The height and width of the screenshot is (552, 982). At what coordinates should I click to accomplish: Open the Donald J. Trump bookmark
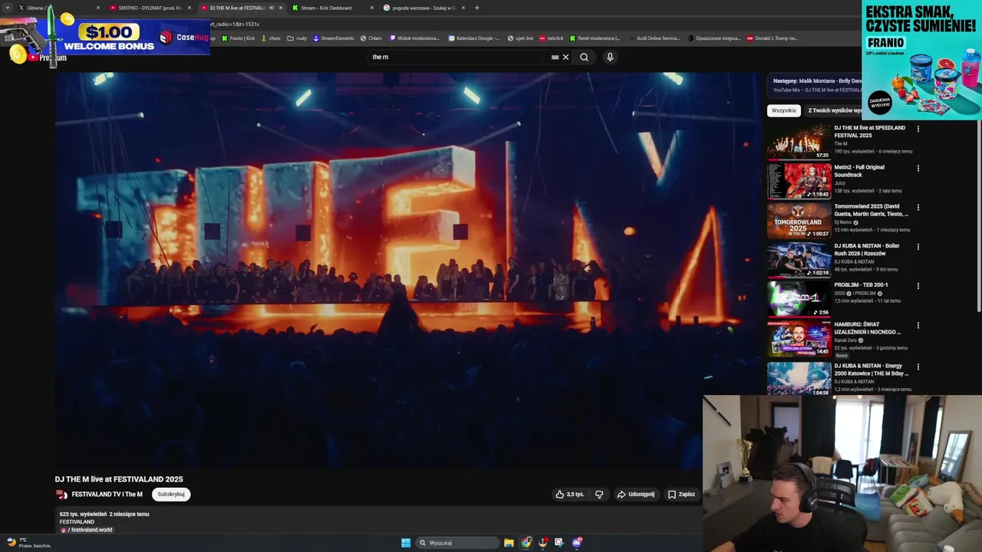(773, 38)
